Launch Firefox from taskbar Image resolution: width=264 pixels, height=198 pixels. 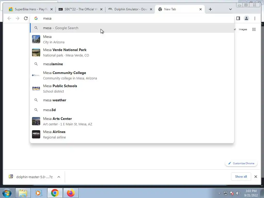pos(71,193)
